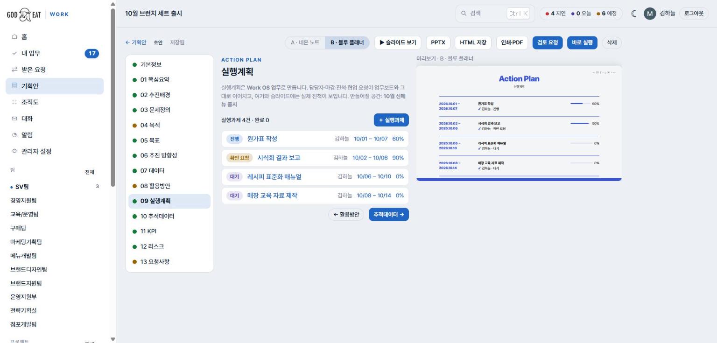
Task: Open the 11 KPI section
Action: click(169, 231)
